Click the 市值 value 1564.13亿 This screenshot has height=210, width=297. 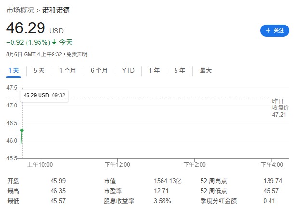click(168, 181)
